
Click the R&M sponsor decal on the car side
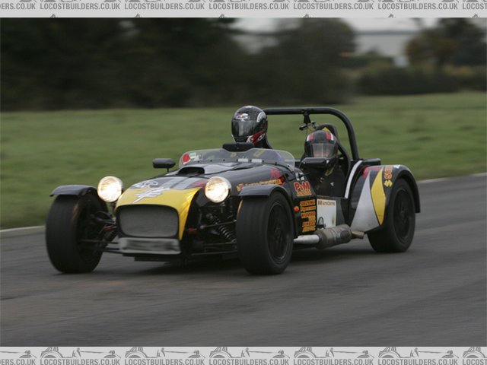point(302,188)
